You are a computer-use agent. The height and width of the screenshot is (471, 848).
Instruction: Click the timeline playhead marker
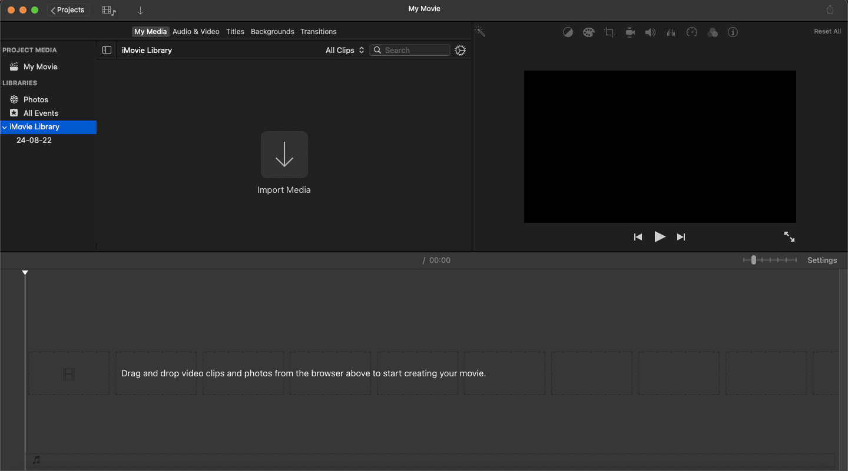tap(25, 273)
